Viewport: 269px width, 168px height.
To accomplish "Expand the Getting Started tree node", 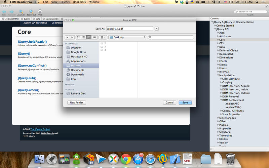I will [x=215, y=26].
